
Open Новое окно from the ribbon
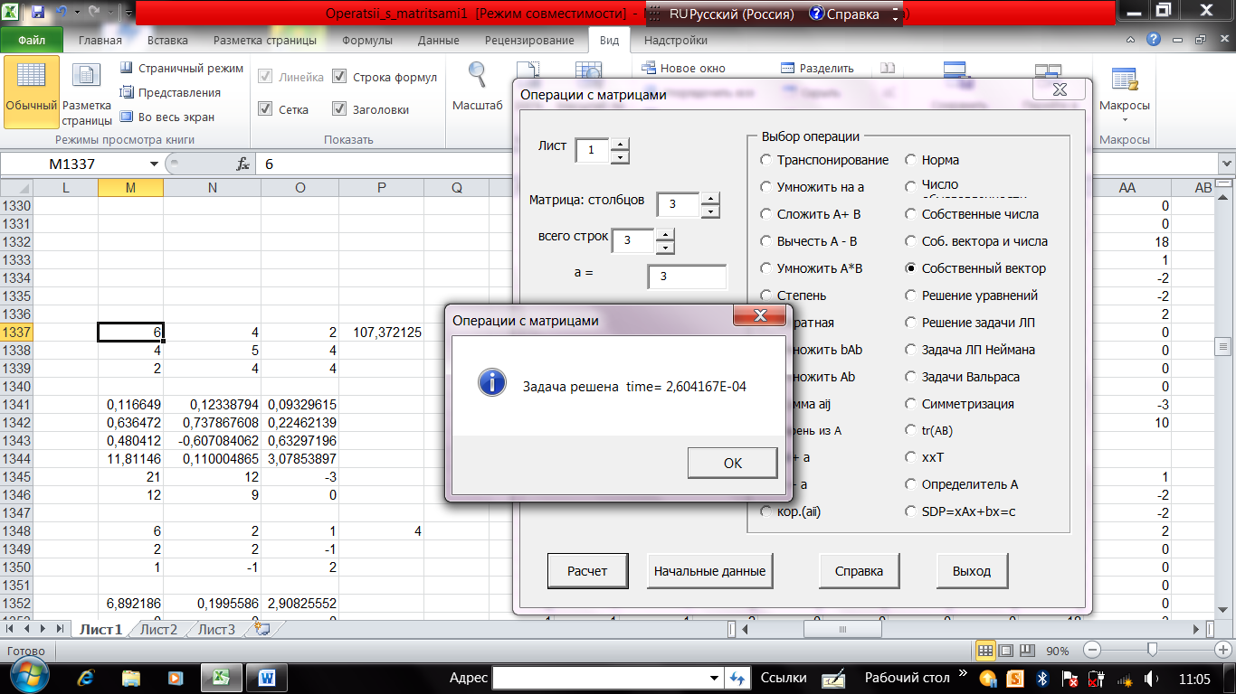[684, 68]
